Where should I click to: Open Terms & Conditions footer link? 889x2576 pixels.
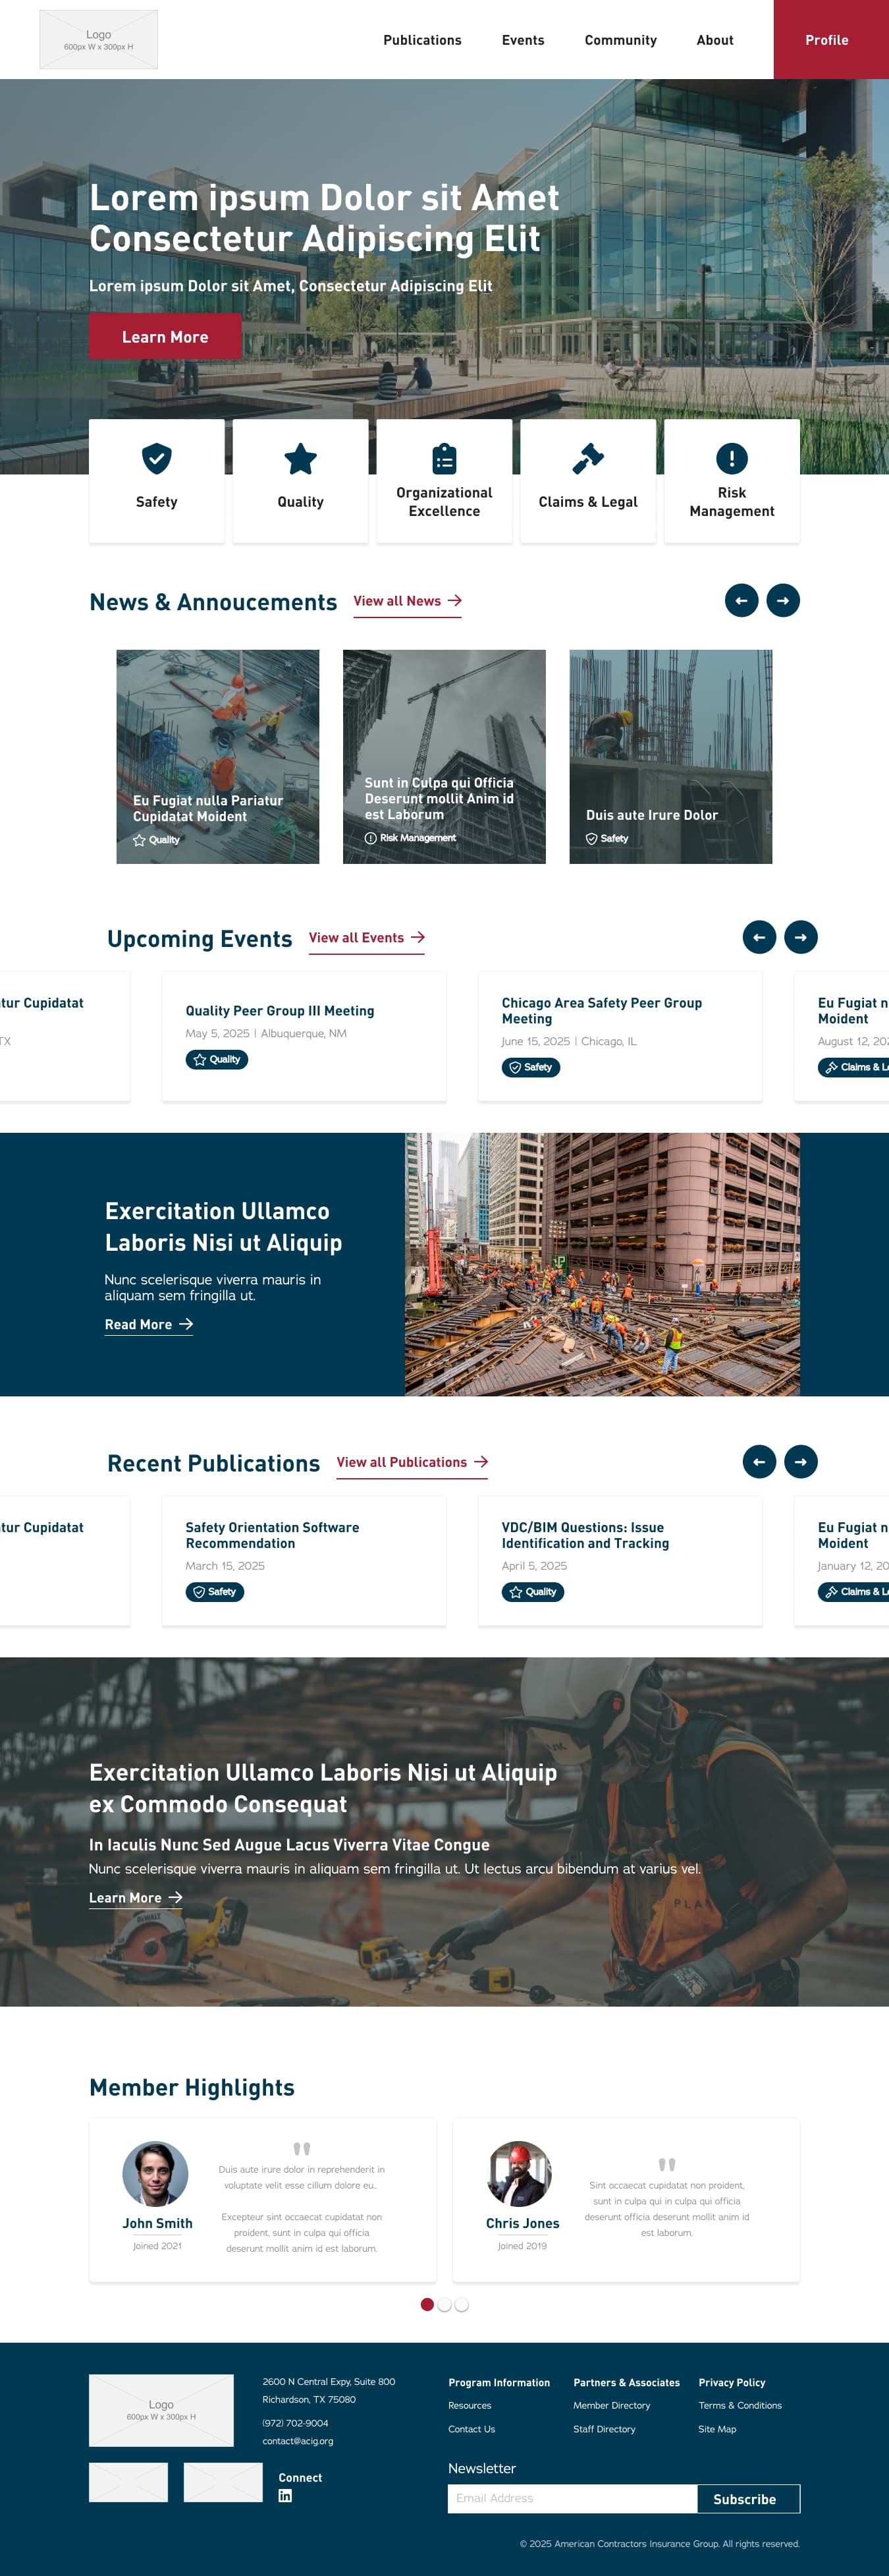point(740,2405)
